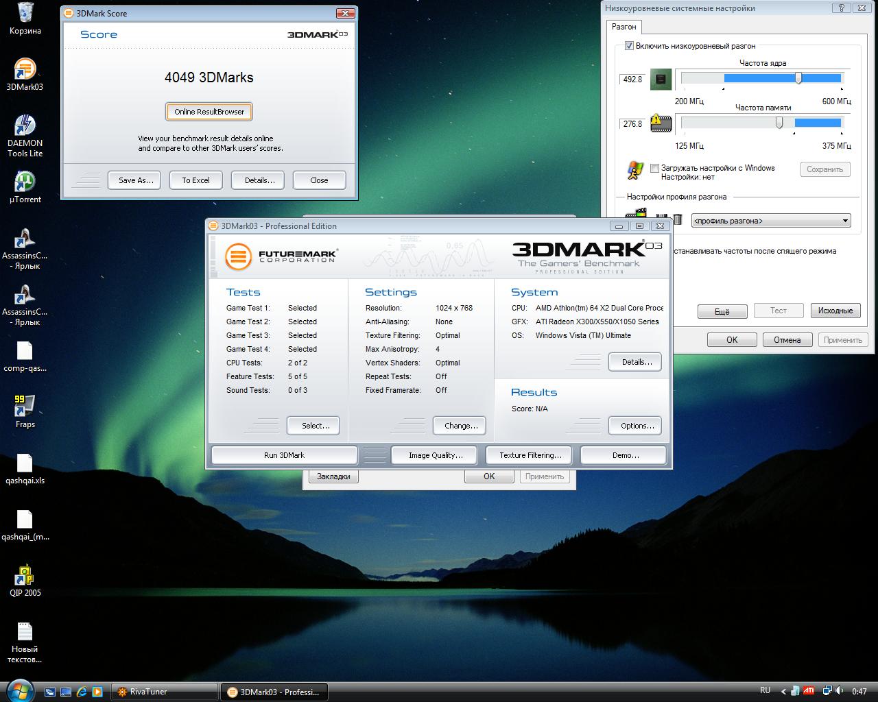
Task: Click Close in the Score window
Action: point(319,180)
